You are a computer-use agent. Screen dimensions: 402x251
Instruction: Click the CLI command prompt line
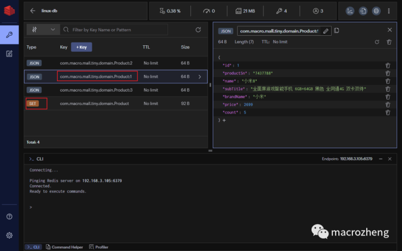210,207
